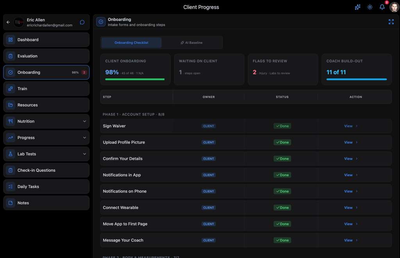
Task: Click the Resources folder icon
Action: coord(11,105)
